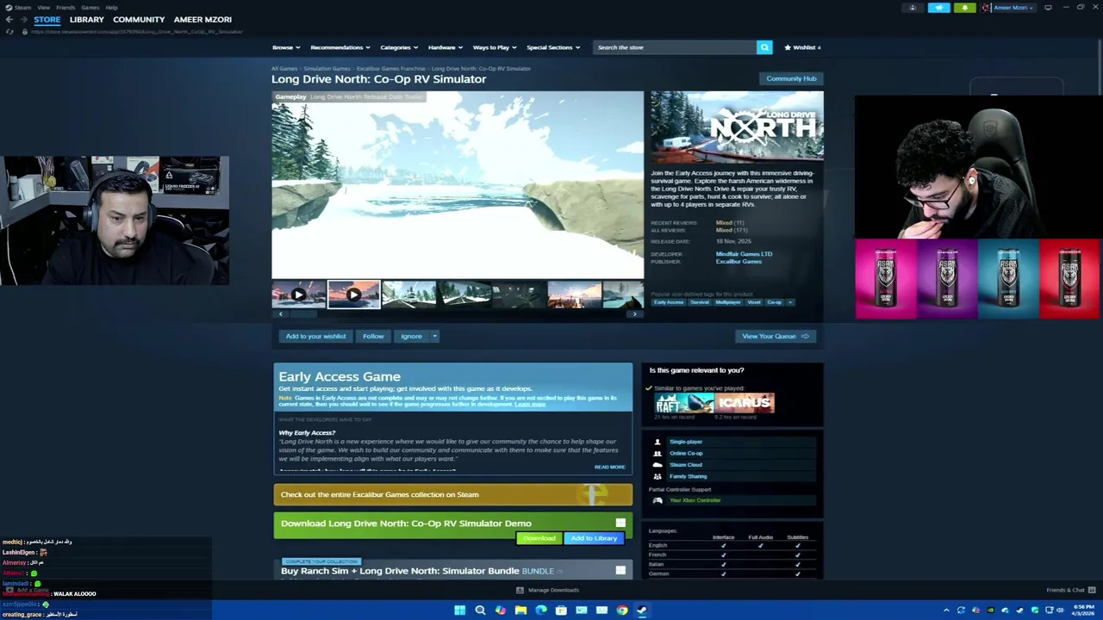
Task: Launch Microsoft Edge from the taskbar
Action: tap(541, 611)
